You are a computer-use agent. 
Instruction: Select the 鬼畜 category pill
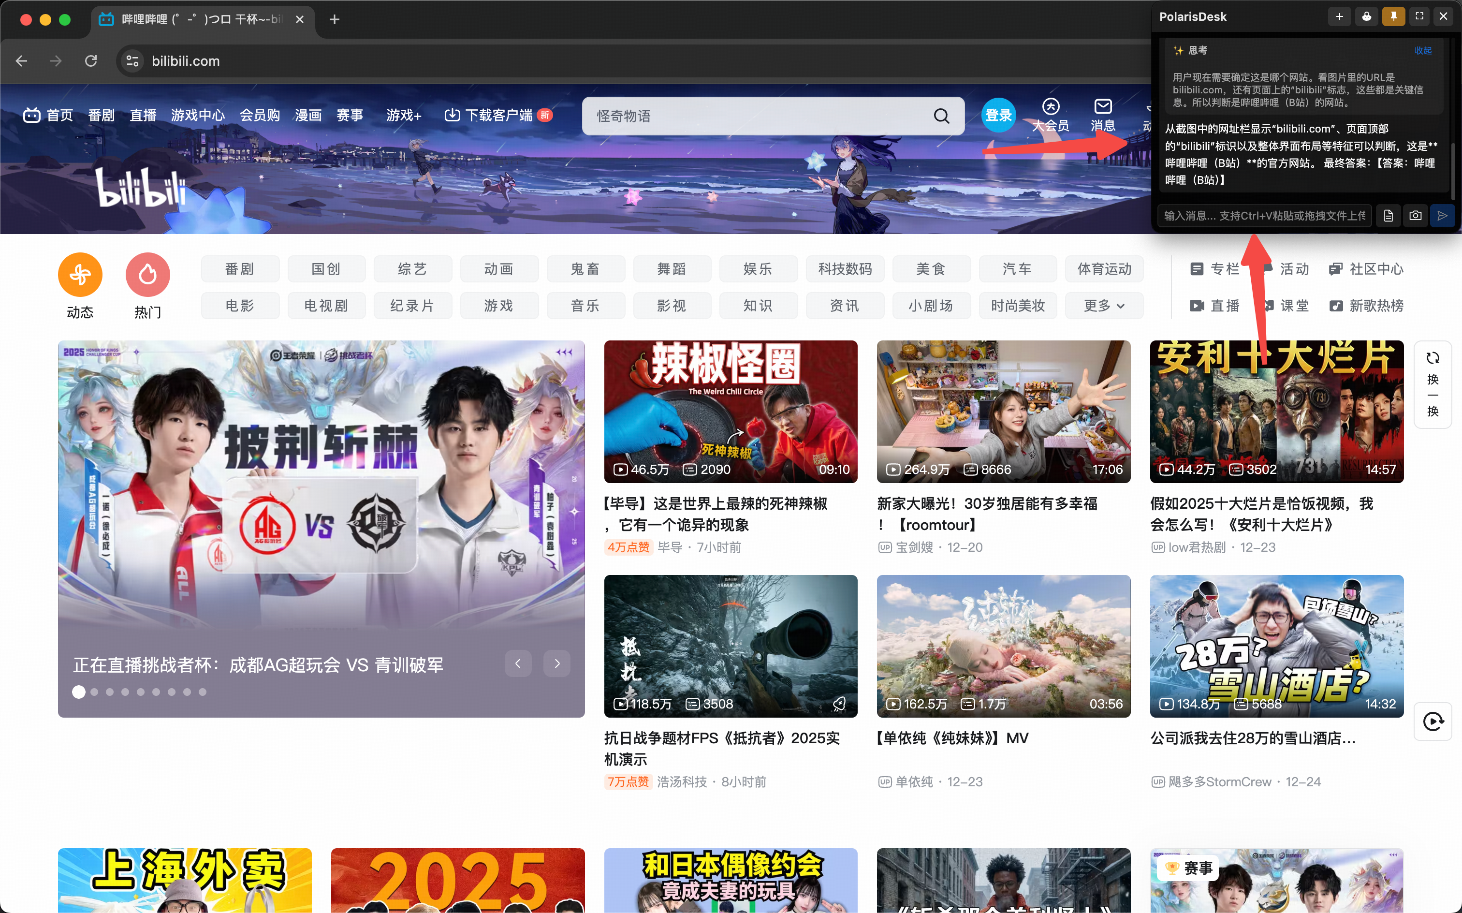585,269
